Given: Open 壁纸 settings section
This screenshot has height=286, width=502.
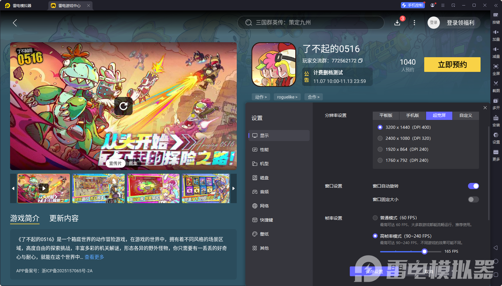Looking at the screenshot, I should [279, 234].
